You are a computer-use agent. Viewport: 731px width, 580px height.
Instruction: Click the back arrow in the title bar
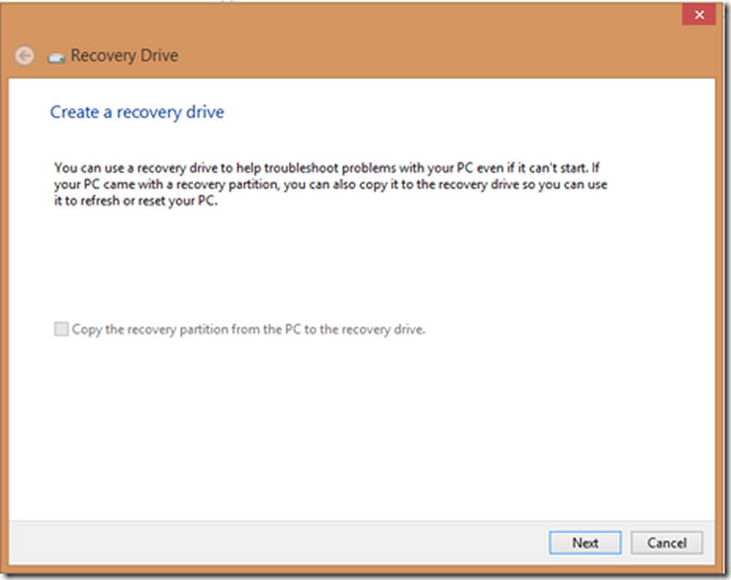(25, 56)
